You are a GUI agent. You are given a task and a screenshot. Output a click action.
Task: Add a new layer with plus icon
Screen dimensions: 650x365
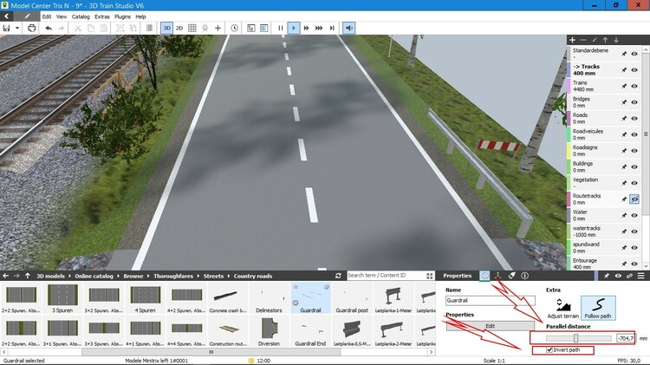tap(572, 40)
